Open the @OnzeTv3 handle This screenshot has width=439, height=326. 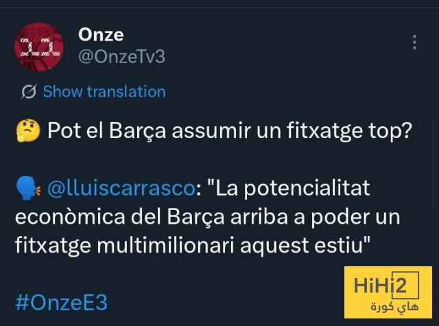(x=121, y=56)
